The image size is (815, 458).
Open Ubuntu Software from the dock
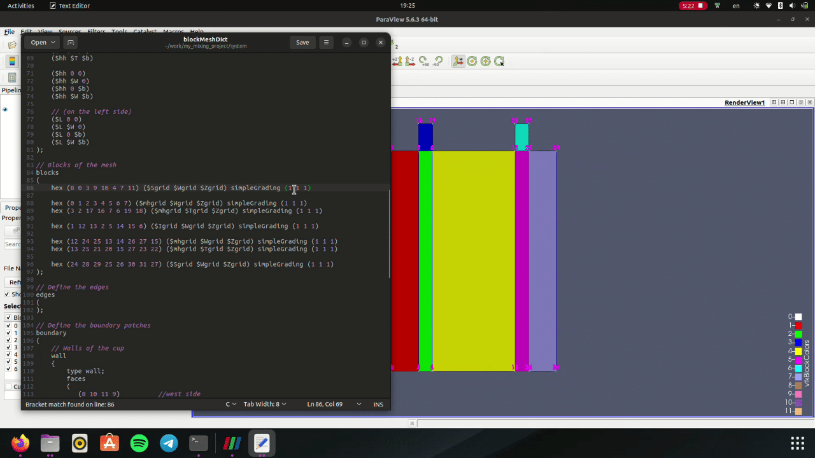tap(110, 443)
